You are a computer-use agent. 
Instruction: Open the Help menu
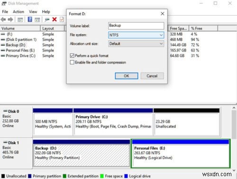tap(46, 12)
